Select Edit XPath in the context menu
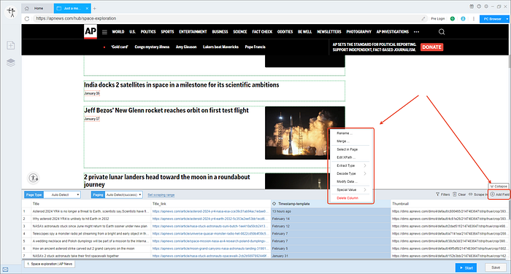Image resolution: width=511 pixels, height=274 pixels. 345,157
